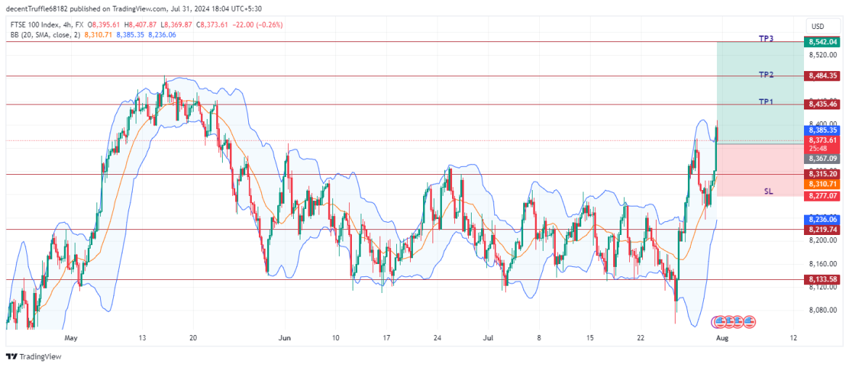Click the orange 8,310.71 SMA price label
This screenshot has width=849, height=367.
(x=823, y=185)
